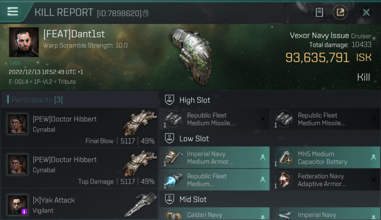Select the MK5 Medium Capacitor Battery item
381x220 pixels.
click(325, 158)
